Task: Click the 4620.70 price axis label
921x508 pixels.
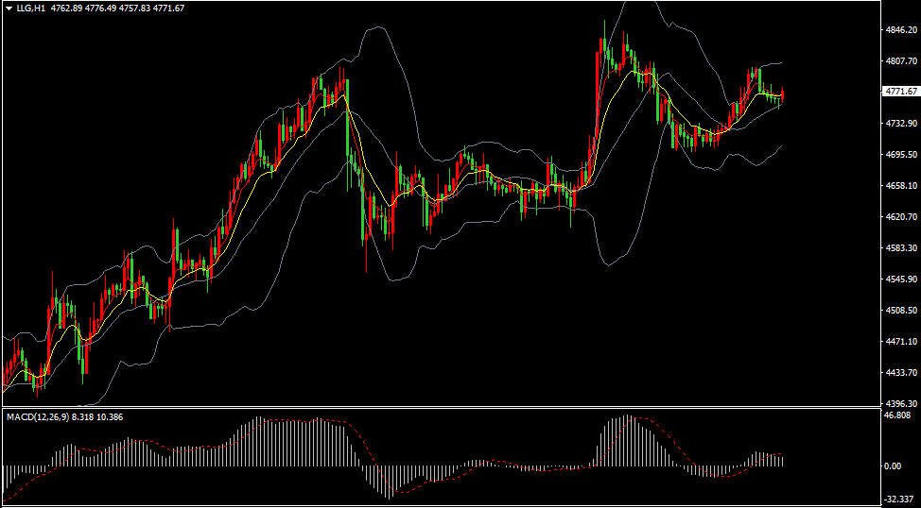Action: (x=900, y=217)
